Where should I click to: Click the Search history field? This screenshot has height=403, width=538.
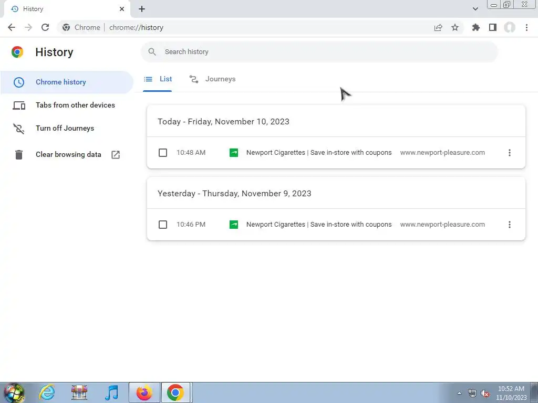[319, 52]
